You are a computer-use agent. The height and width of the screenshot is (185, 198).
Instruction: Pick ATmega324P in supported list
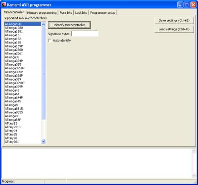point(23,61)
